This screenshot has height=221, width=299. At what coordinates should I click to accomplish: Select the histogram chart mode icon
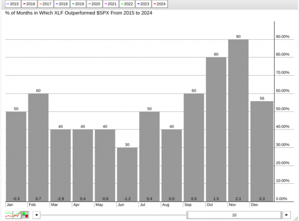pos(25,215)
